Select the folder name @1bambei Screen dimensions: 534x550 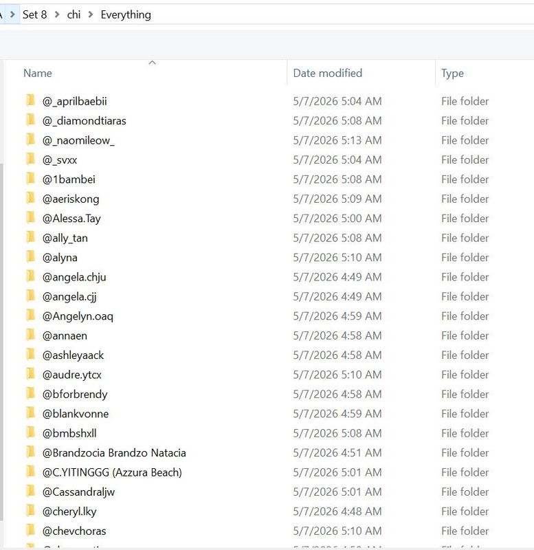click(69, 179)
